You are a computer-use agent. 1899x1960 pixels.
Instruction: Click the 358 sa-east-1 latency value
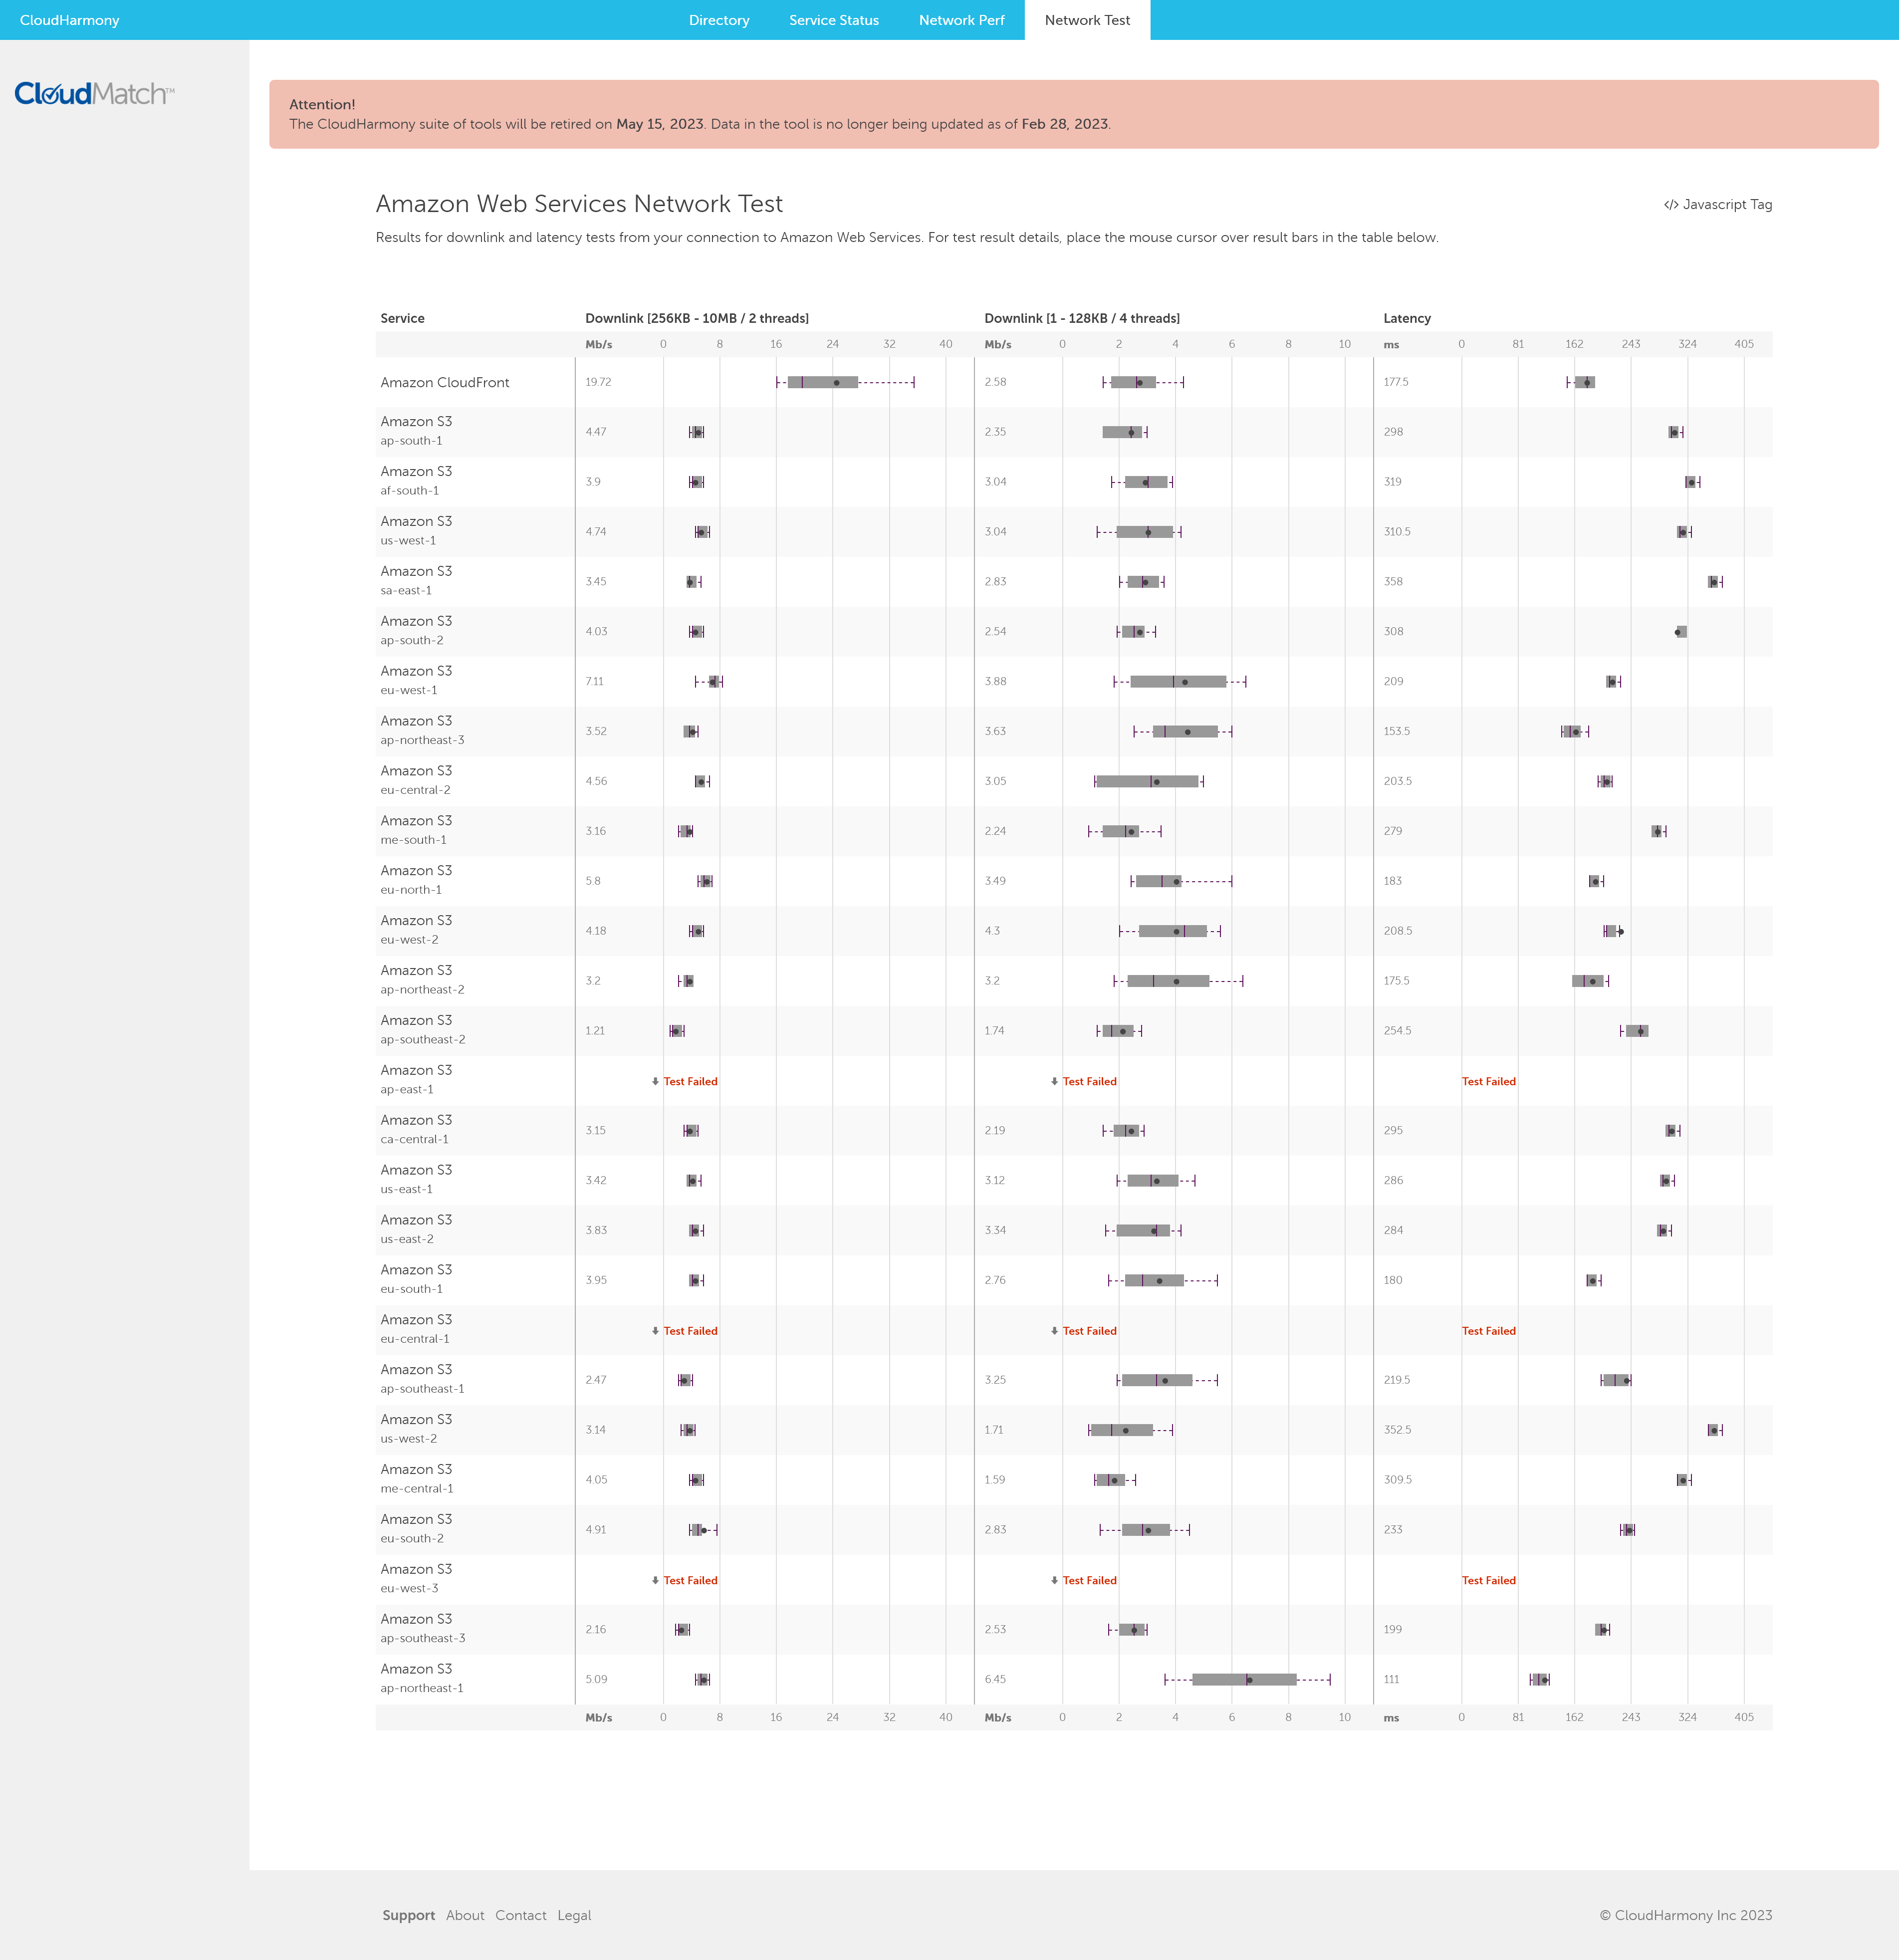pos(1393,582)
